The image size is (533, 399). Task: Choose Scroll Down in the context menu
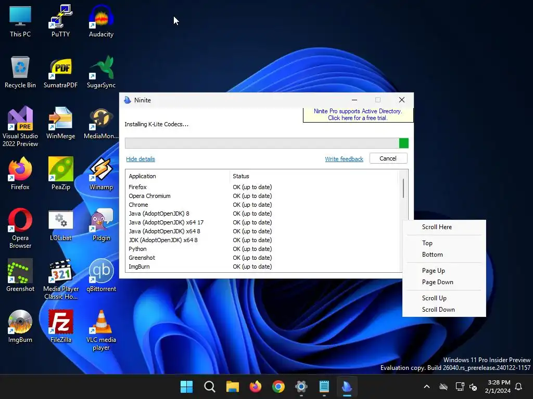point(444,310)
